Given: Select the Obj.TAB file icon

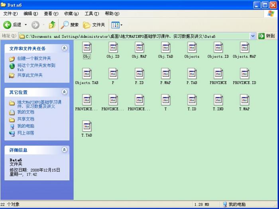Looking at the screenshot, I should pos(165,48).
